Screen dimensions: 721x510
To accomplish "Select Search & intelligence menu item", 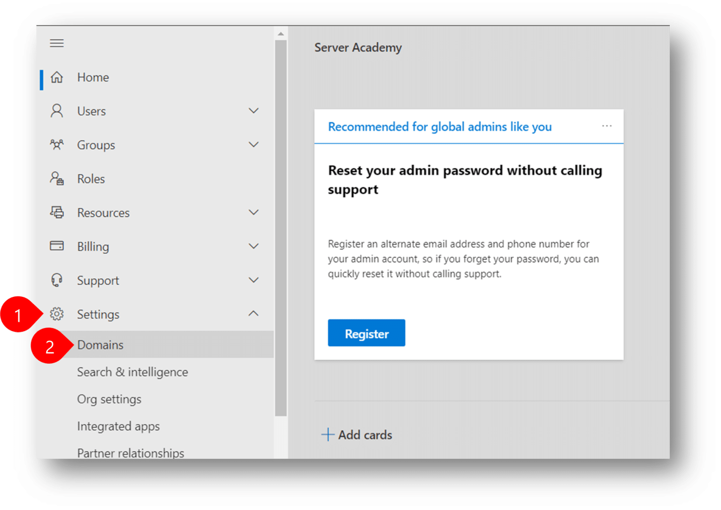I will click(x=132, y=372).
